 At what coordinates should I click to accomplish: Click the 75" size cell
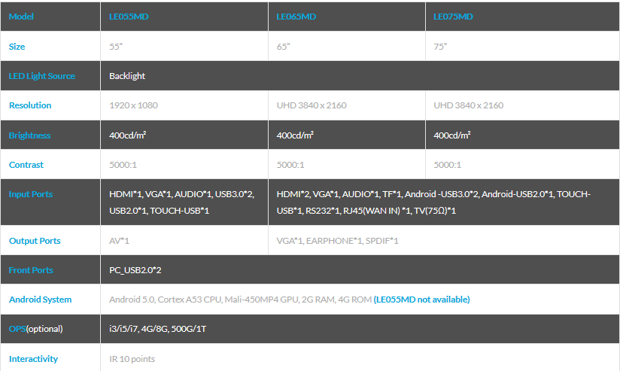(440, 47)
